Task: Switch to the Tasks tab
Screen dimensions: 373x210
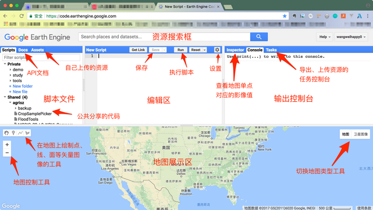Action: [271, 50]
